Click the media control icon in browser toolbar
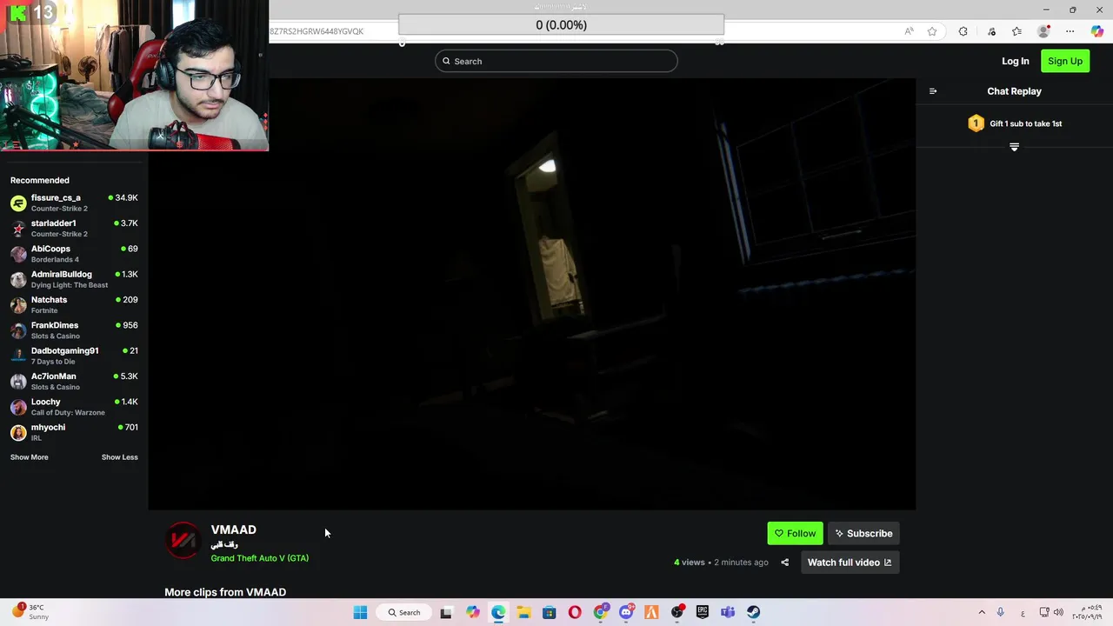Viewport: 1113px width, 626px height. (x=991, y=31)
